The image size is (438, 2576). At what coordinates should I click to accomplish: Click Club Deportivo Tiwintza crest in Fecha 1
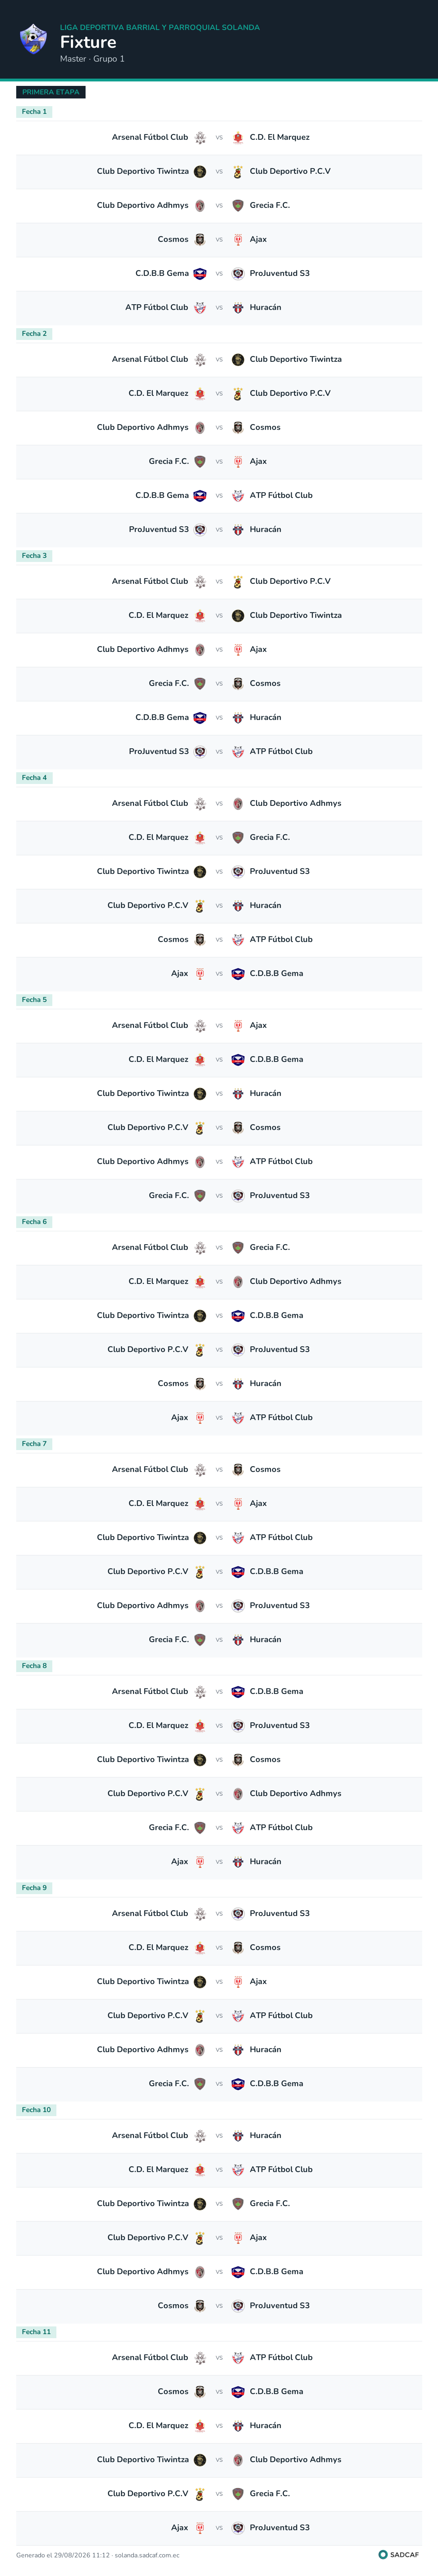click(x=200, y=171)
